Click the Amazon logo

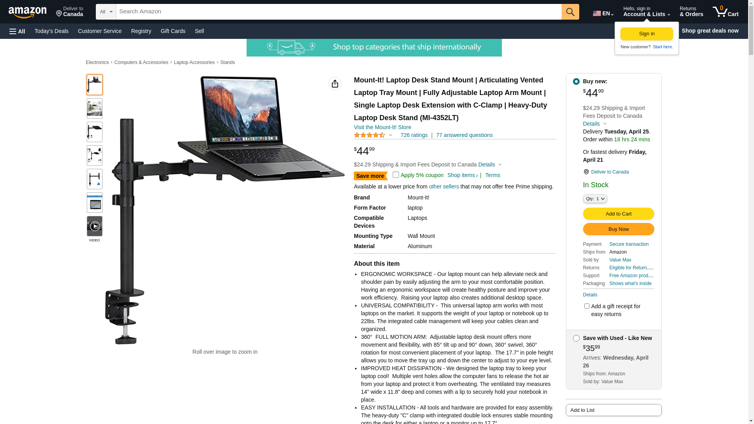[x=27, y=12]
